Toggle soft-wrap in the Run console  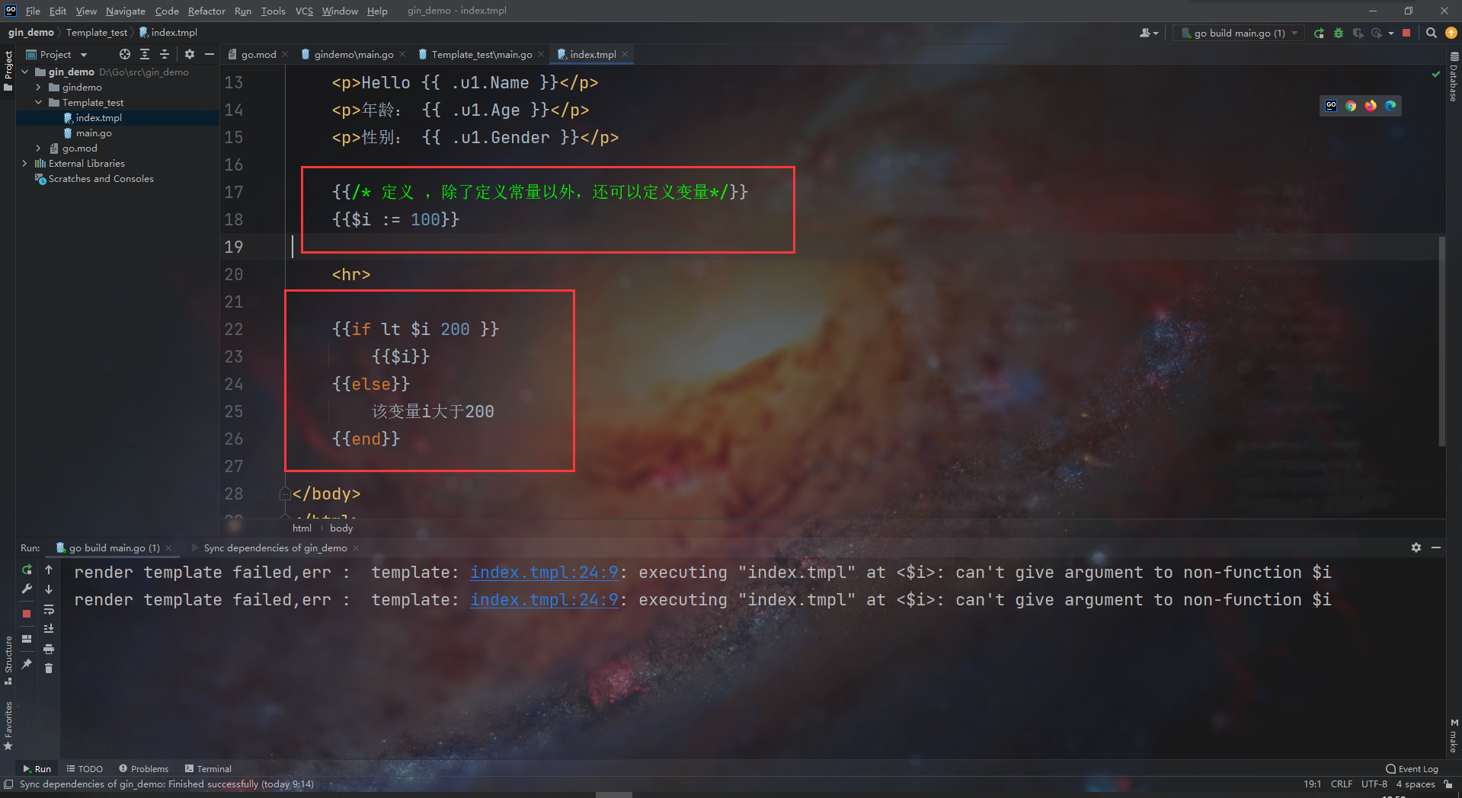[49, 610]
